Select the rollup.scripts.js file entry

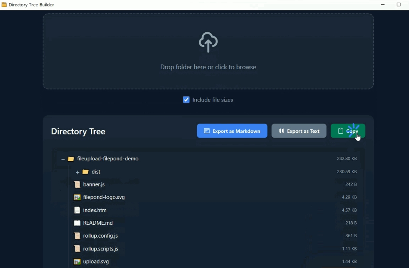(100, 249)
